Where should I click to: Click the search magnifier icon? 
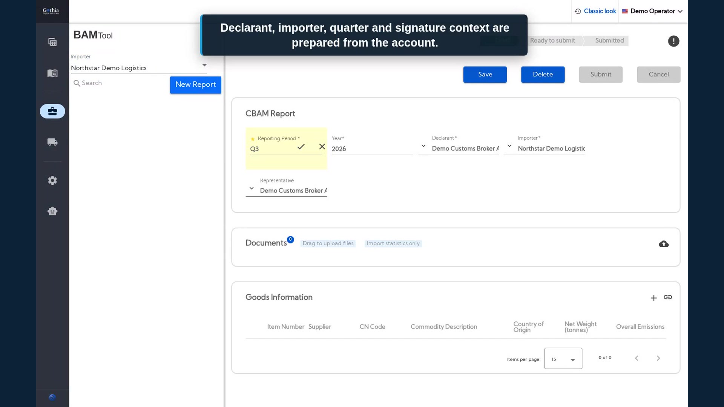pos(77,83)
